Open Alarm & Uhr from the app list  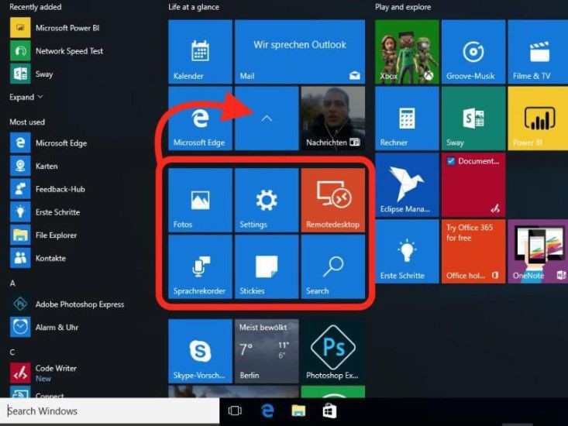point(44,327)
